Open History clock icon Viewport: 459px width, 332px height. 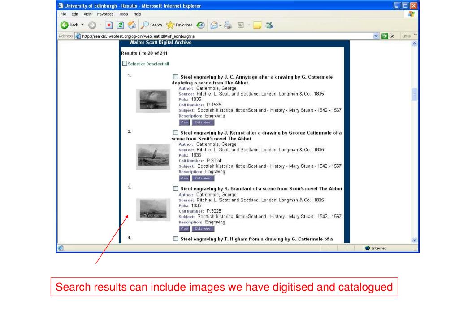[x=200, y=25]
